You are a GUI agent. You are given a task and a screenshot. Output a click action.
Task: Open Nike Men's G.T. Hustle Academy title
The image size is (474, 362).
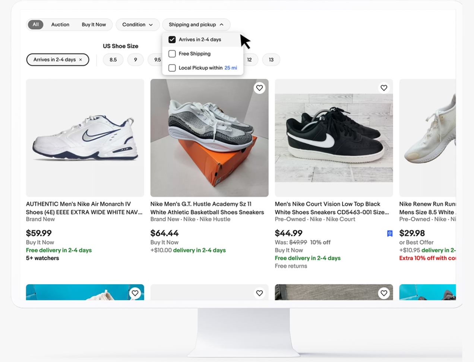click(207, 208)
